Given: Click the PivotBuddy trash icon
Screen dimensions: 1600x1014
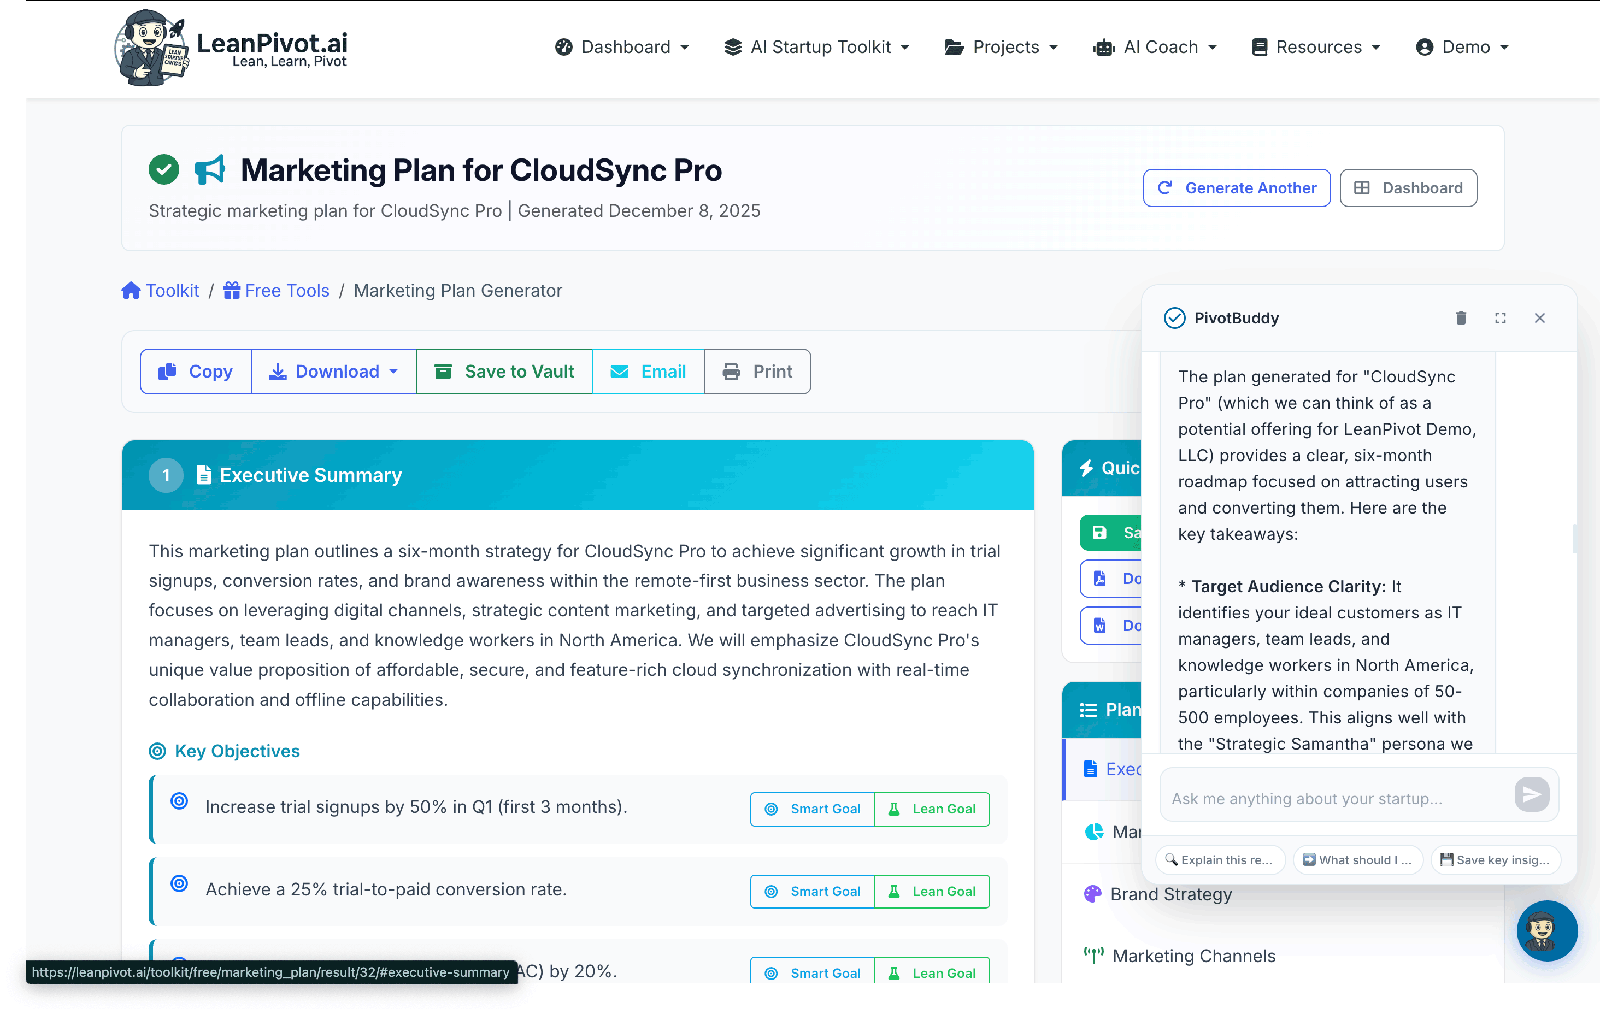Looking at the screenshot, I should click(x=1461, y=319).
